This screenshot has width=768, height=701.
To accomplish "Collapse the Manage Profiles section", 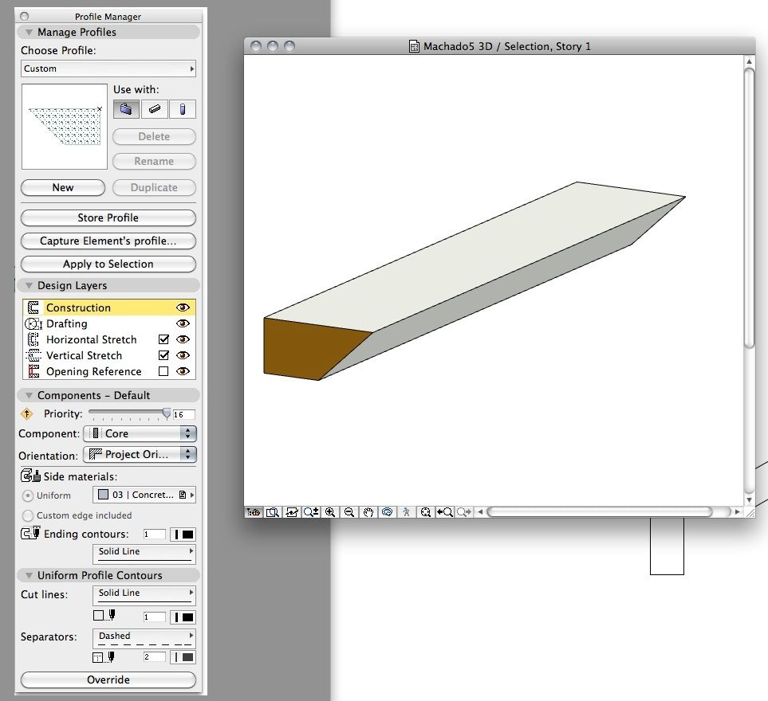I will [29, 33].
